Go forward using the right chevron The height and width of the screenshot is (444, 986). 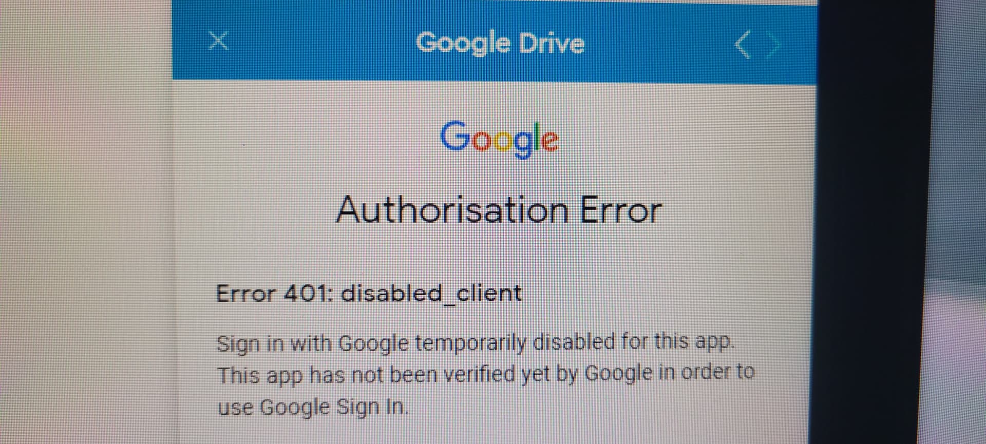coord(773,45)
